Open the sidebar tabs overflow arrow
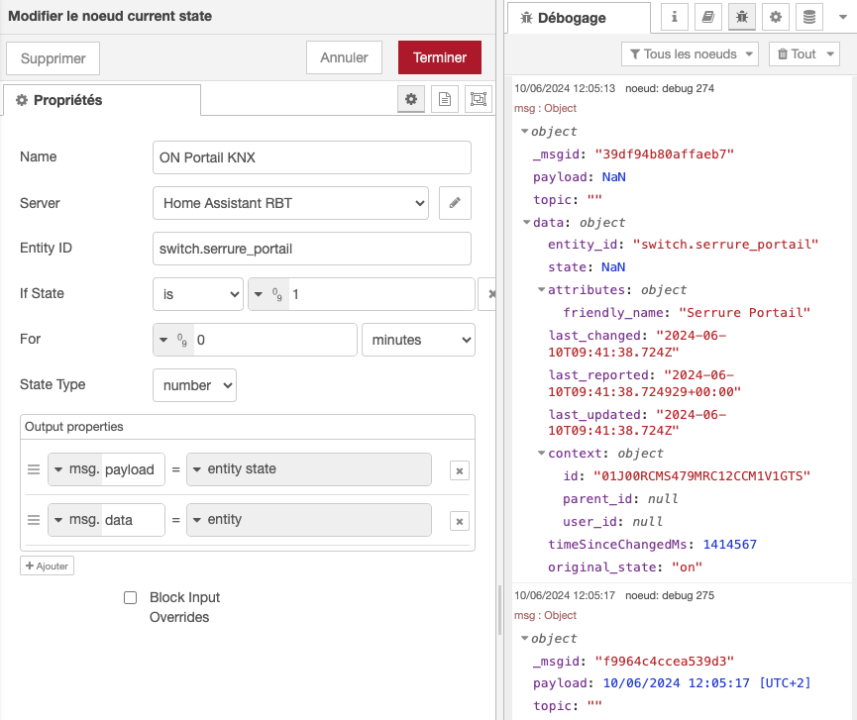The height and width of the screenshot is (720, 857). coord(843,17)
